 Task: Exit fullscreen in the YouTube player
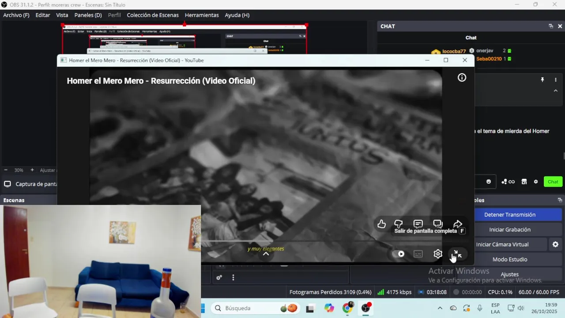tap(457, 254)
